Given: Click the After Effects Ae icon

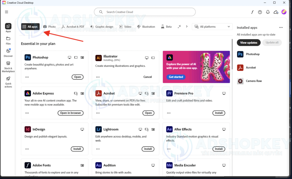Looking at the screenshot, I should pos(169,129).
